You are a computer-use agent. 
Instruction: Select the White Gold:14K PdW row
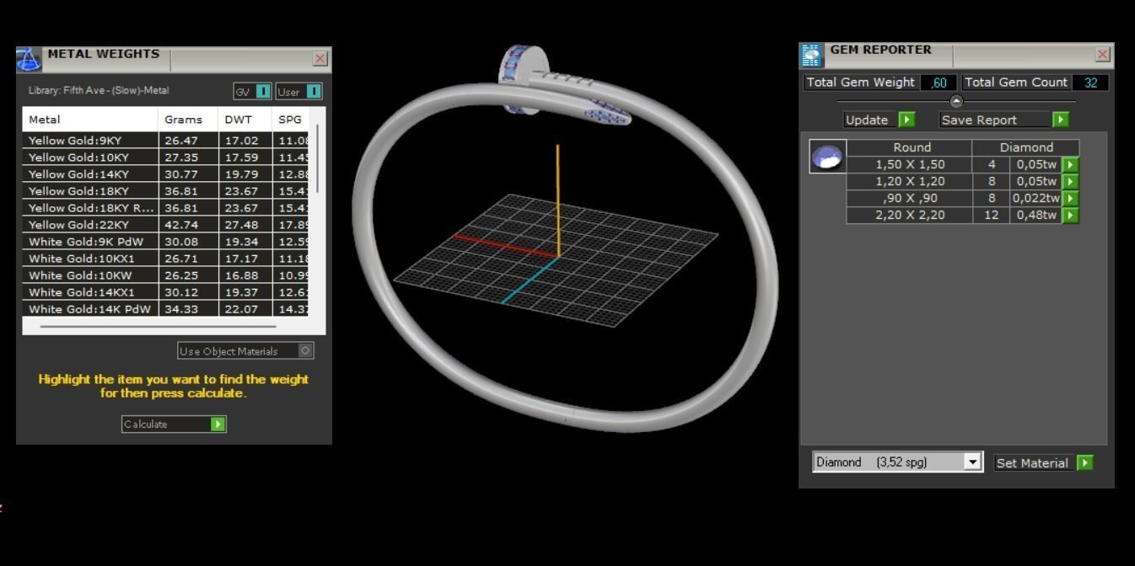click(165, 309)
